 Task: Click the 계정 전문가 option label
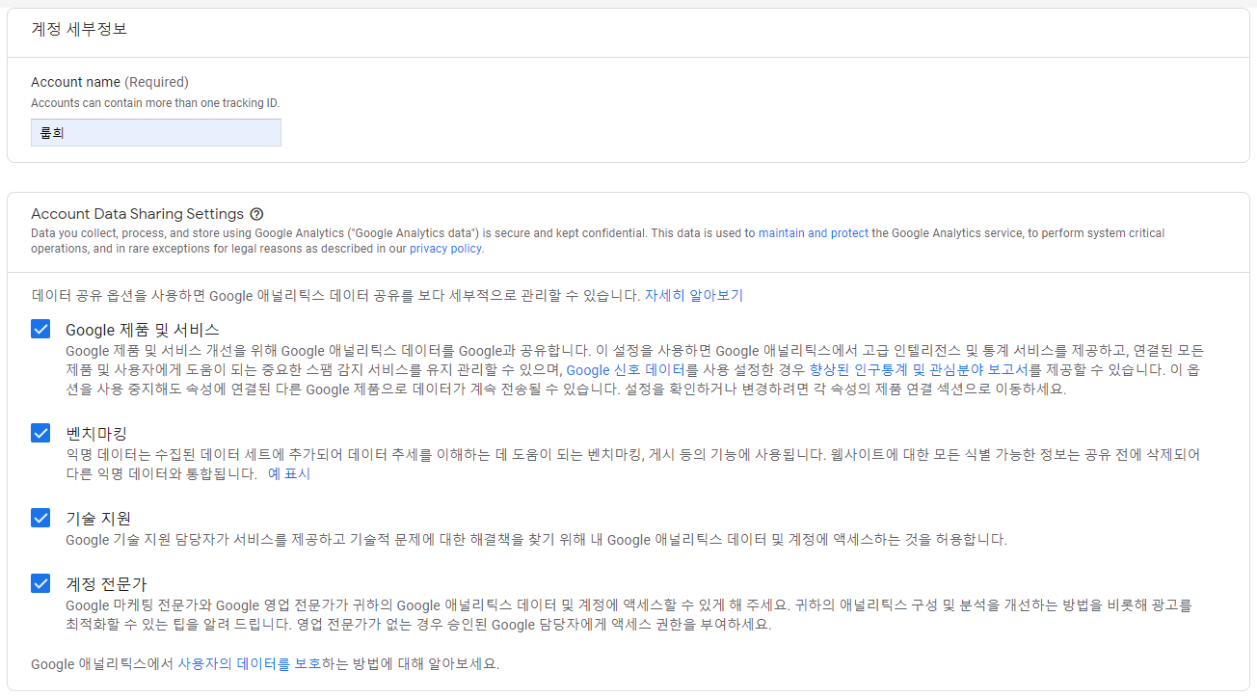coord(106,584)
